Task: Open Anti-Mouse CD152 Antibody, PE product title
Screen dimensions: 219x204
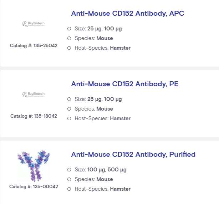Action: [x=124, y=84]
